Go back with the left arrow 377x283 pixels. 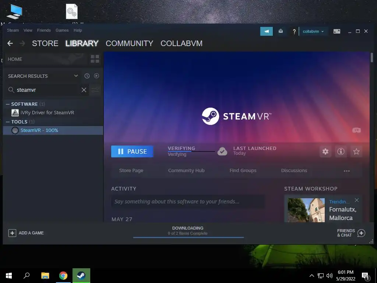[x=10, y=43]
